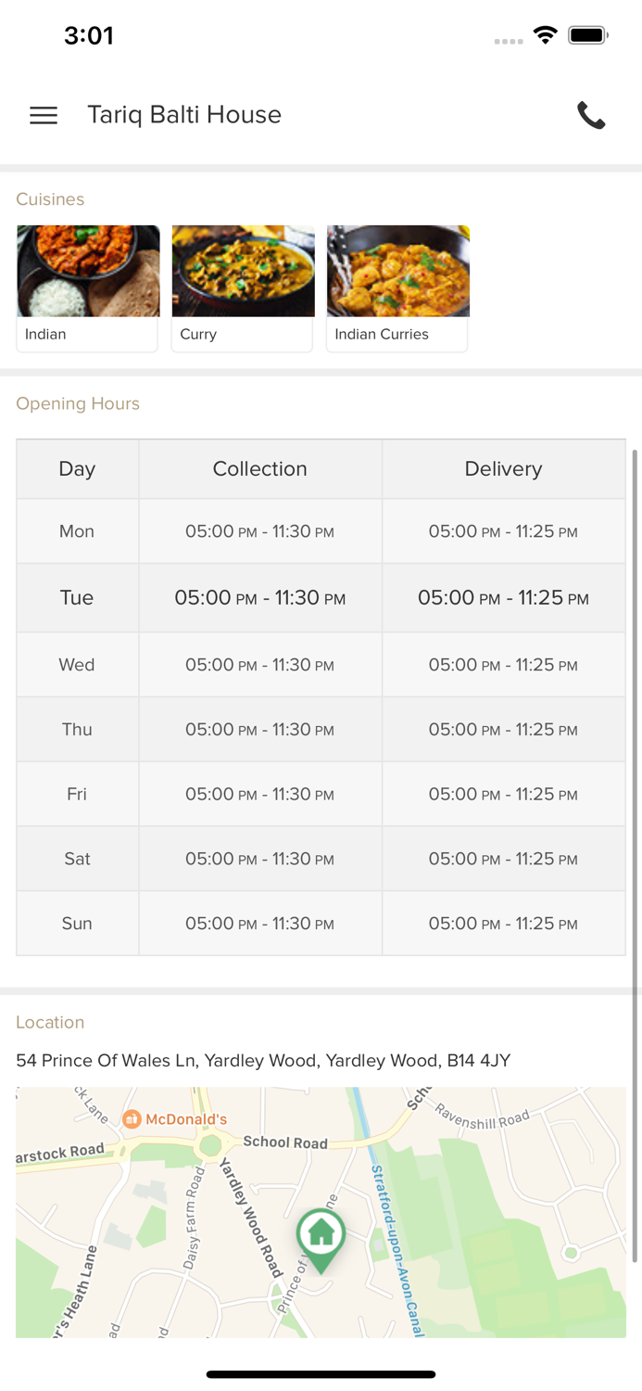Tap the phone call icon
Viewport: 642px width, 1391px height.
591,115
